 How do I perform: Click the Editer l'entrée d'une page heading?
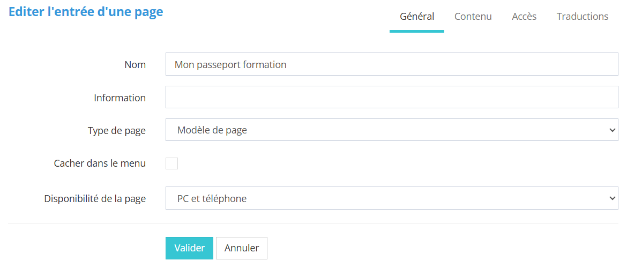(x=86, y=12)
